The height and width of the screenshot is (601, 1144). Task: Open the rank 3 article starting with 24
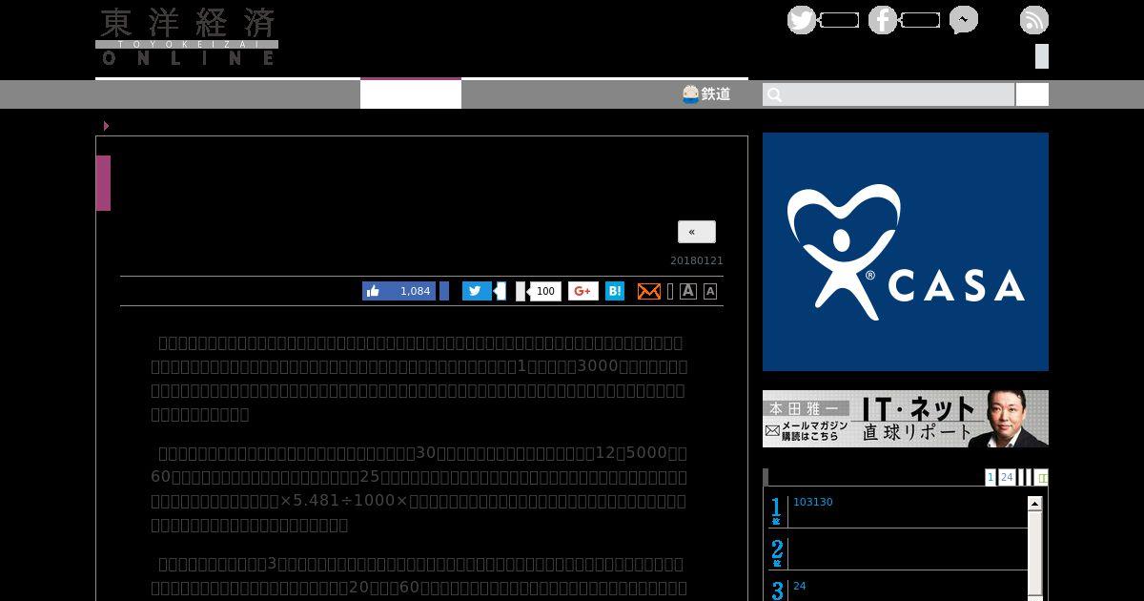click(800, 586)
